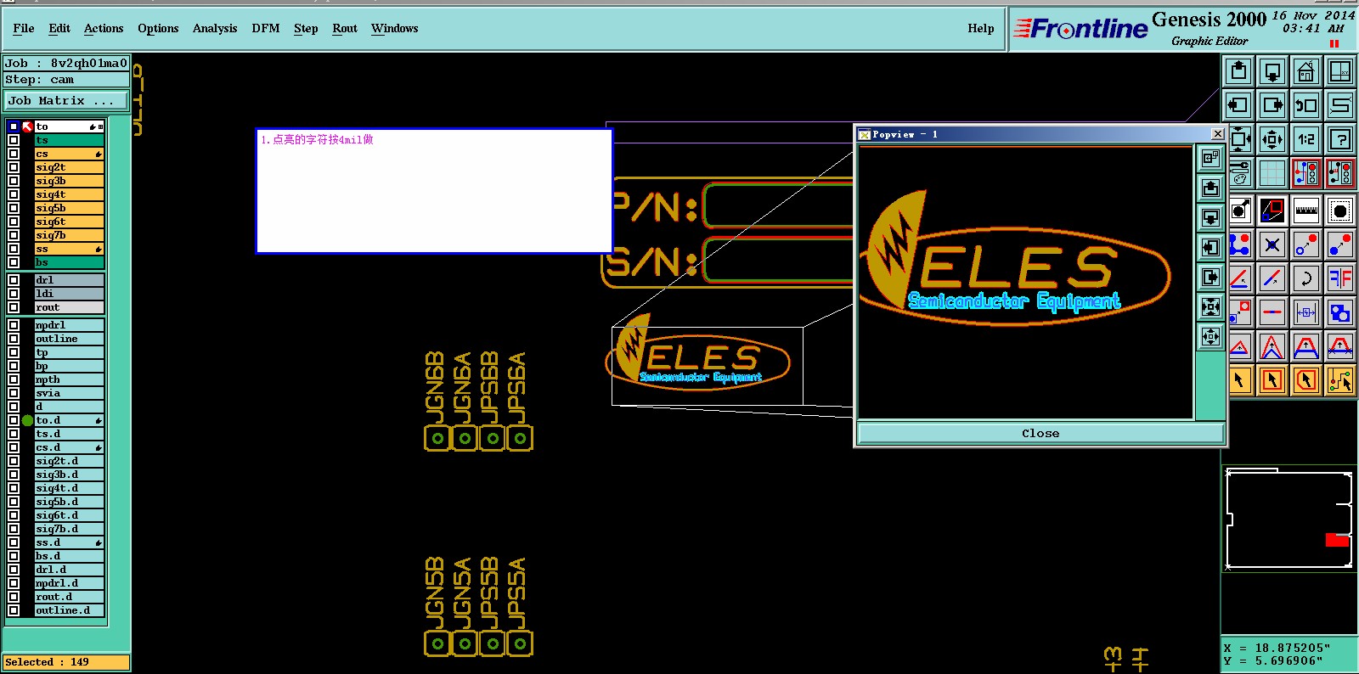Screen dimensions: 1359x674
Task: Select the ruler measure tool
Action: tap(1306, 211)
